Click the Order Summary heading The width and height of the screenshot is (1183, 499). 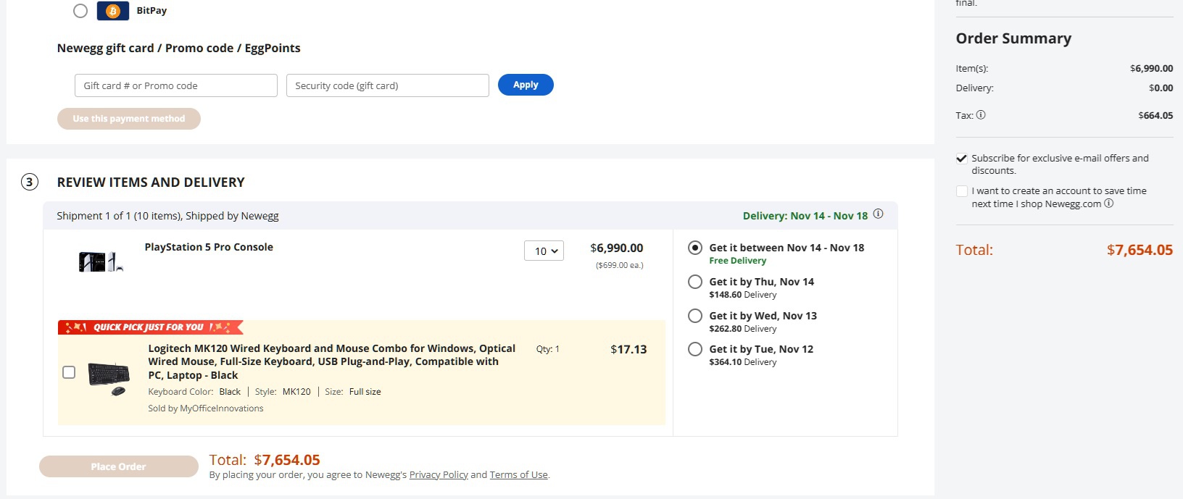point(1013,38)
